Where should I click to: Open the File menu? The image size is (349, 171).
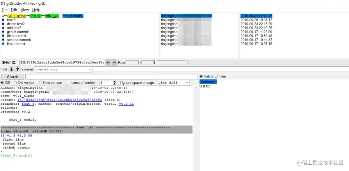pos(4,10)
